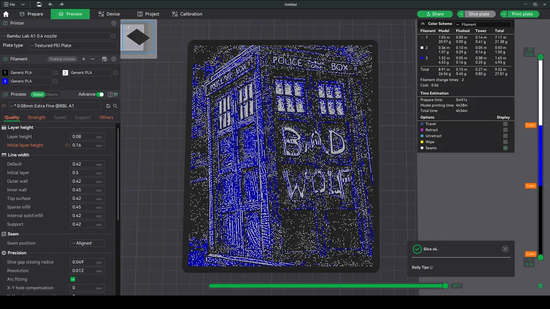Reset Initial layer height to default
Screen dimensions: 550x309
[x=67, y=145]
